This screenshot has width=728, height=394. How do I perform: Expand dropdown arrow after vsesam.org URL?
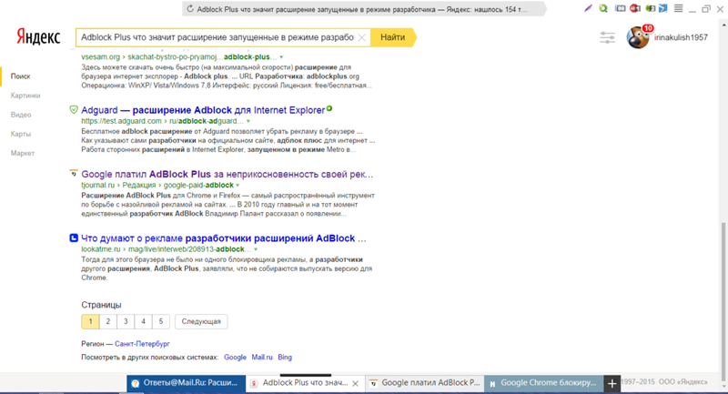click(x=281, y=57)
